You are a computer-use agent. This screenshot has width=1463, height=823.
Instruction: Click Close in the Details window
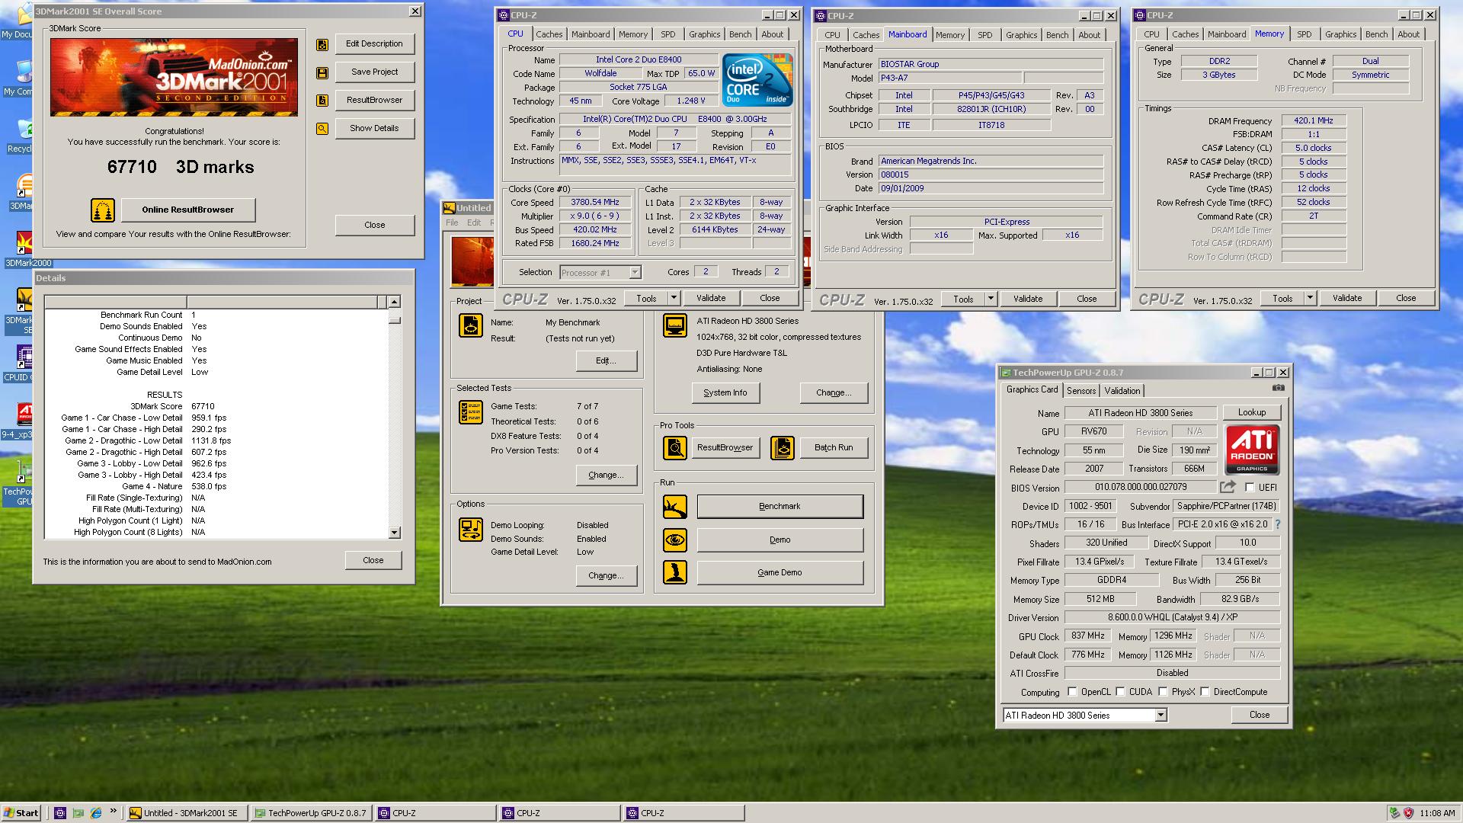click(373, 560)
